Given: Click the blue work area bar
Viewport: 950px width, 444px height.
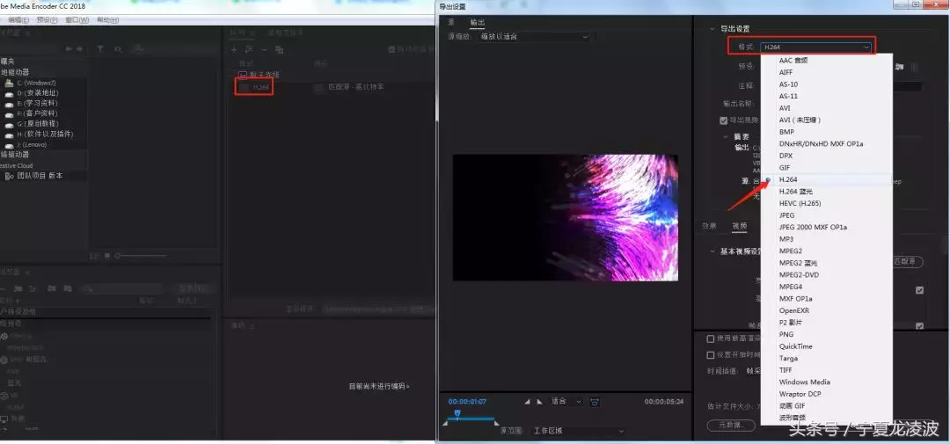Looking at the screenshot, I should tap(471, 419).
